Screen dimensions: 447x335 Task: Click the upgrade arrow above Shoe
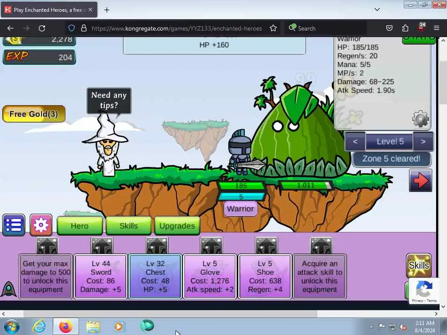[x=266, y=246]
